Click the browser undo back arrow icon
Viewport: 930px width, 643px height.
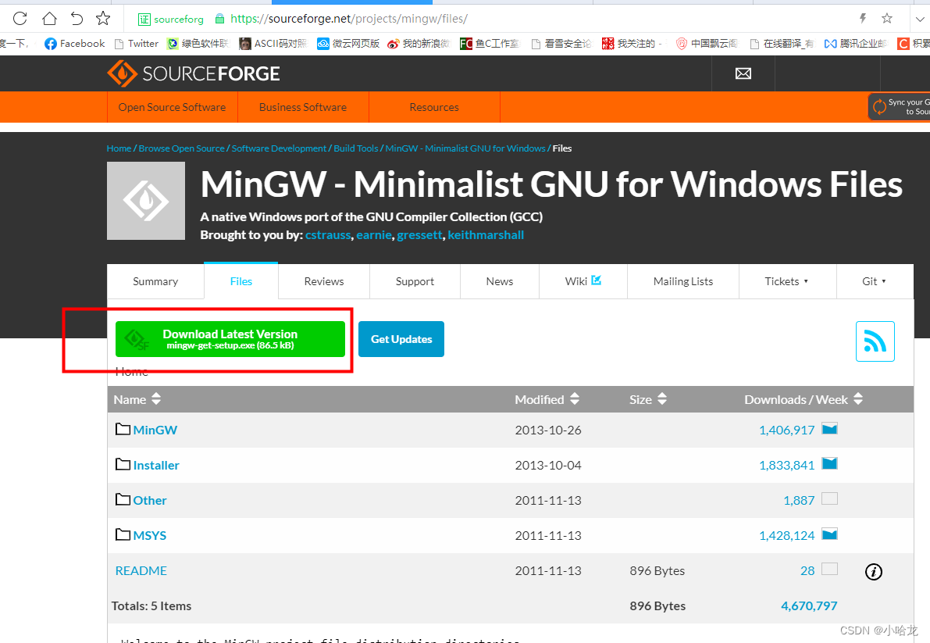coord(77,19)
